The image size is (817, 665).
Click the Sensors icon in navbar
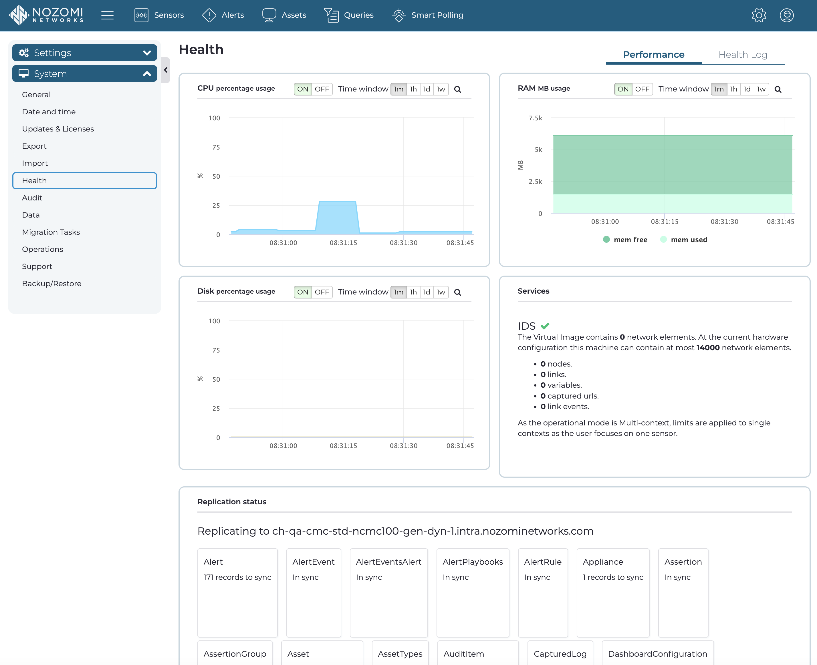coord(141,15)
